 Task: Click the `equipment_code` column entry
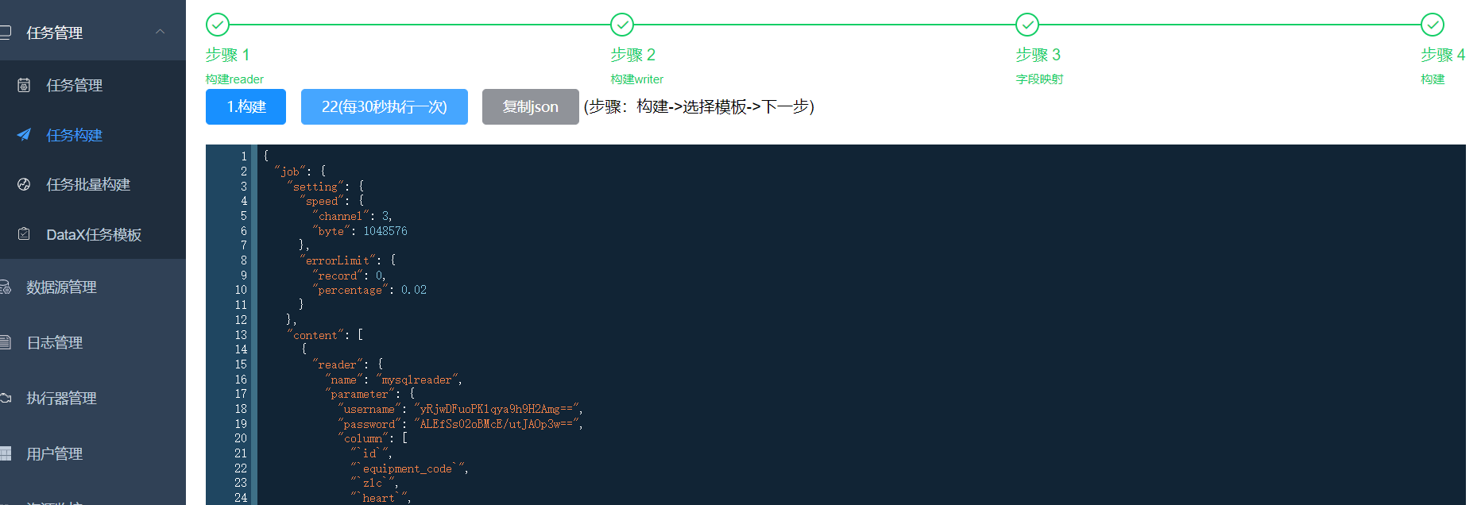409,468
